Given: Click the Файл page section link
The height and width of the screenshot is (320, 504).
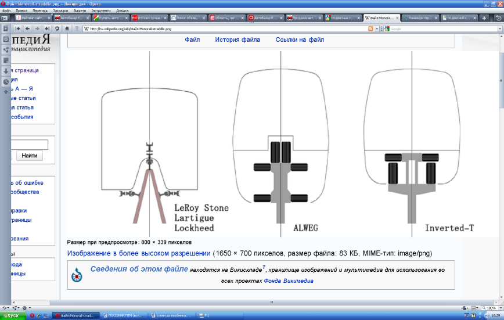Looking at the screenshot, I should click(192, 40).
